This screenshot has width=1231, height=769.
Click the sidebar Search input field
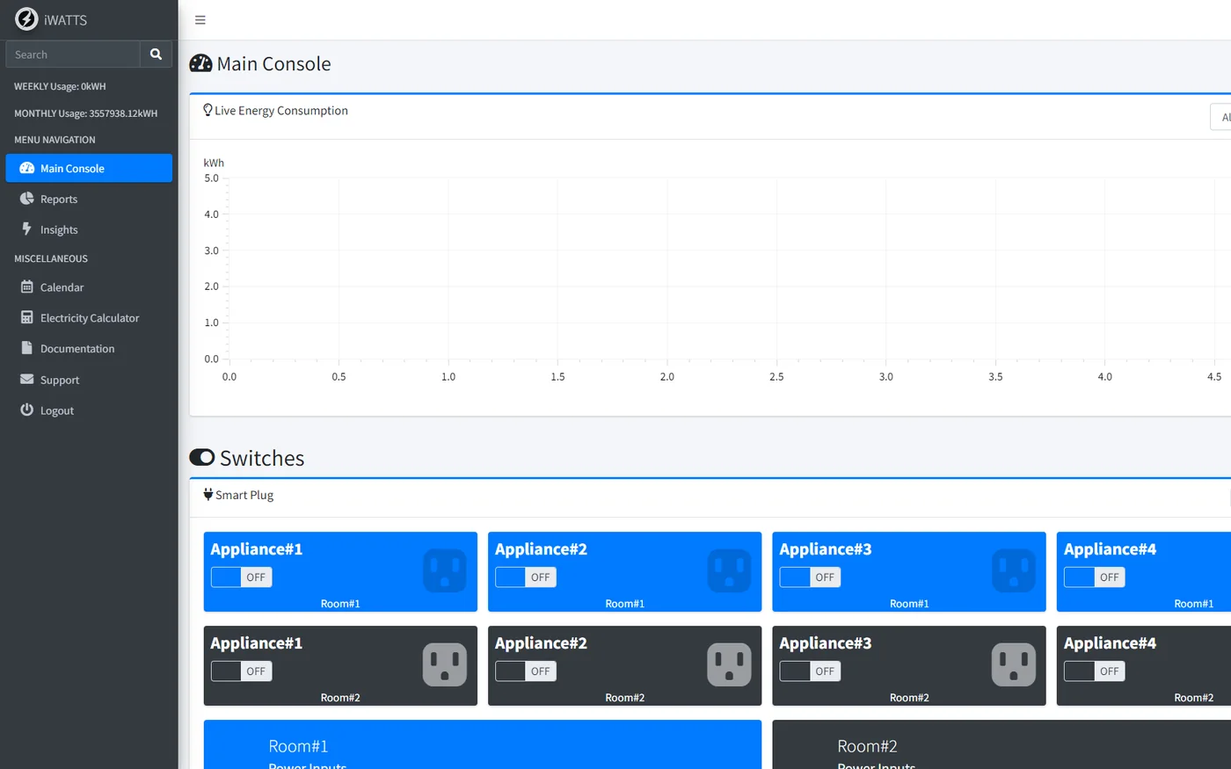point(73,54)
